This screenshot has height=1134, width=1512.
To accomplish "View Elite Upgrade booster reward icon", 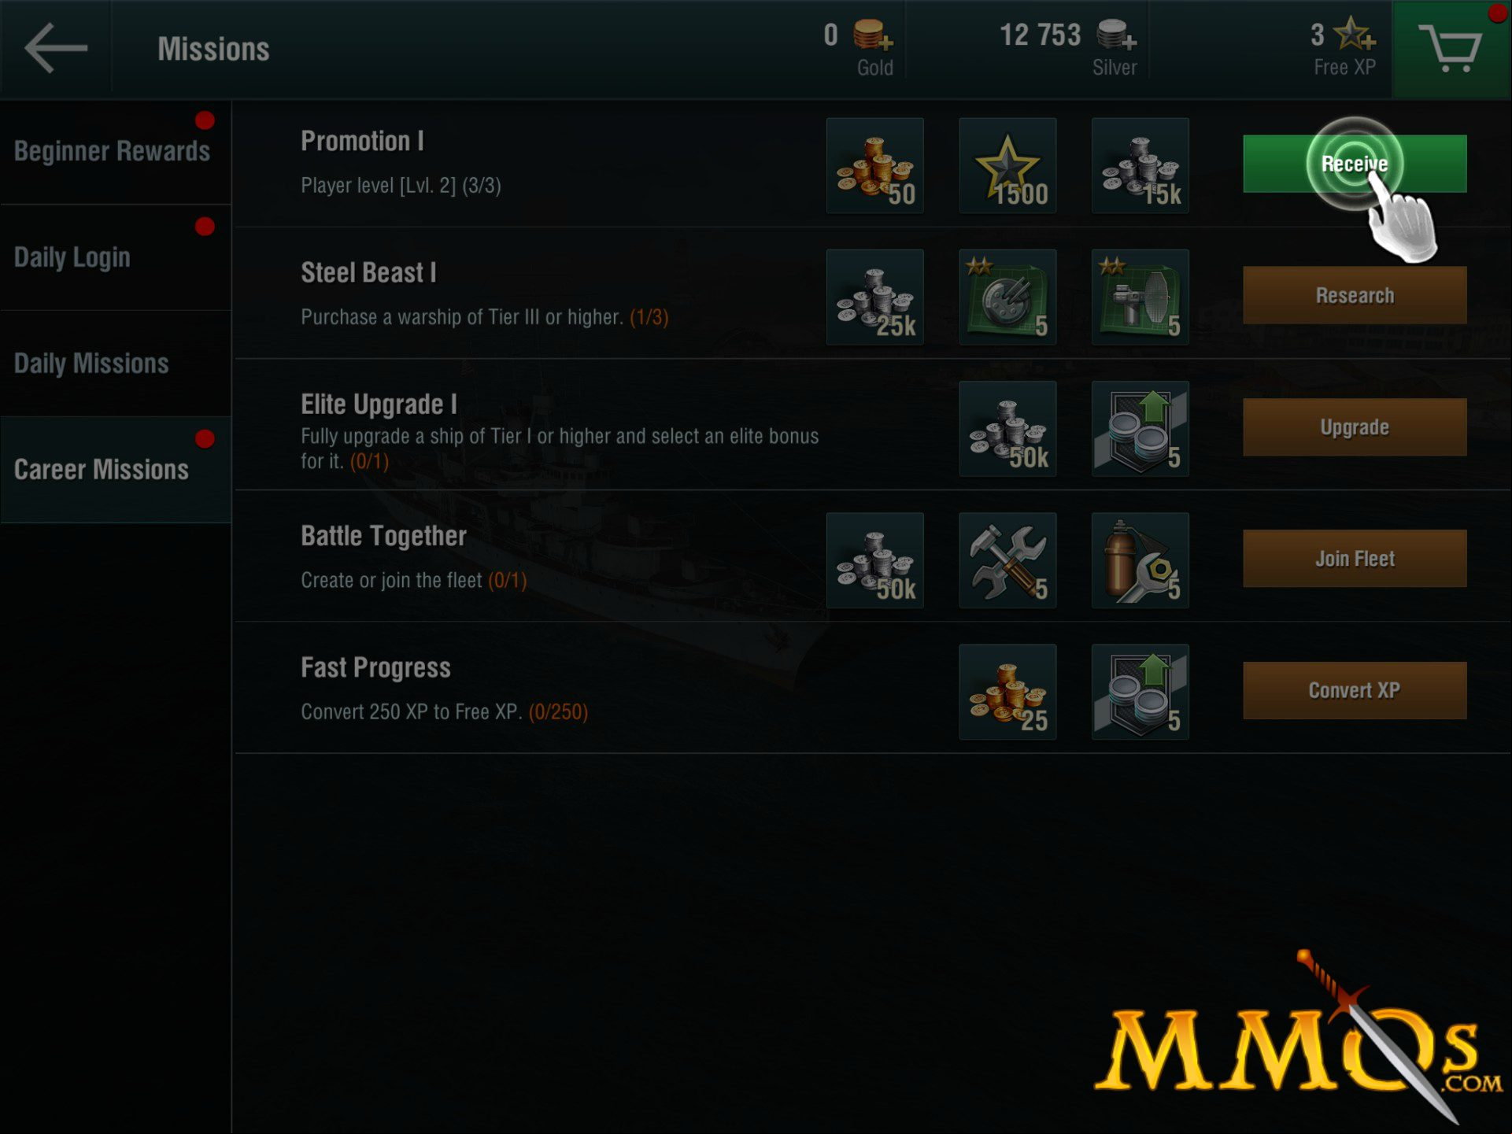I will [1140, 428].
